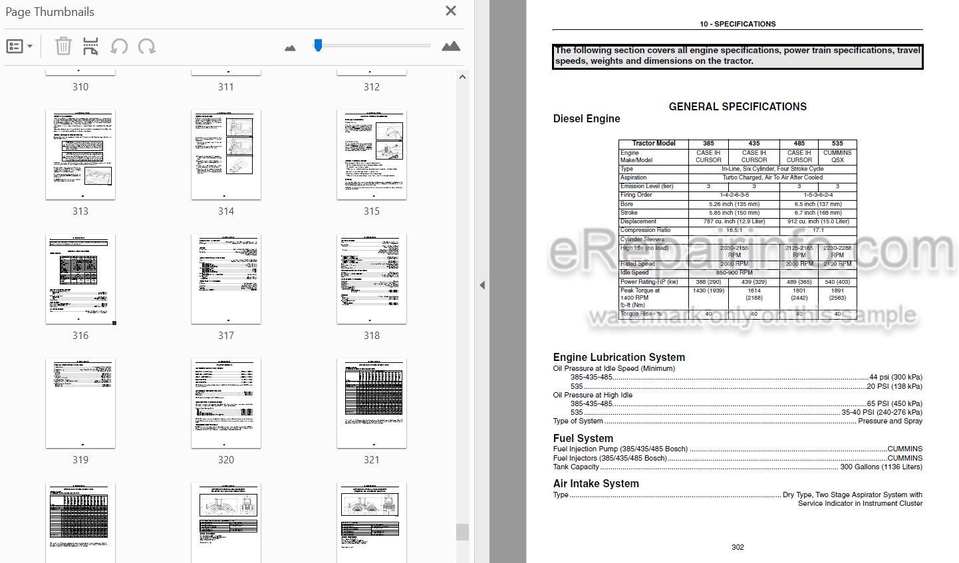
Task: Click the highlighted intro paragraph box
Action: coord(738,56)
